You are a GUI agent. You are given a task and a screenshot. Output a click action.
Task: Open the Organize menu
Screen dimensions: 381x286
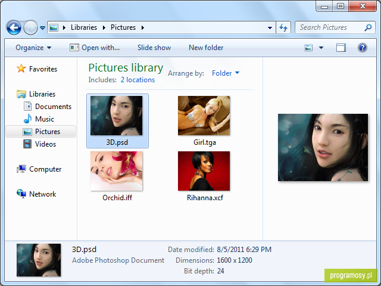(x=33, y=48)
